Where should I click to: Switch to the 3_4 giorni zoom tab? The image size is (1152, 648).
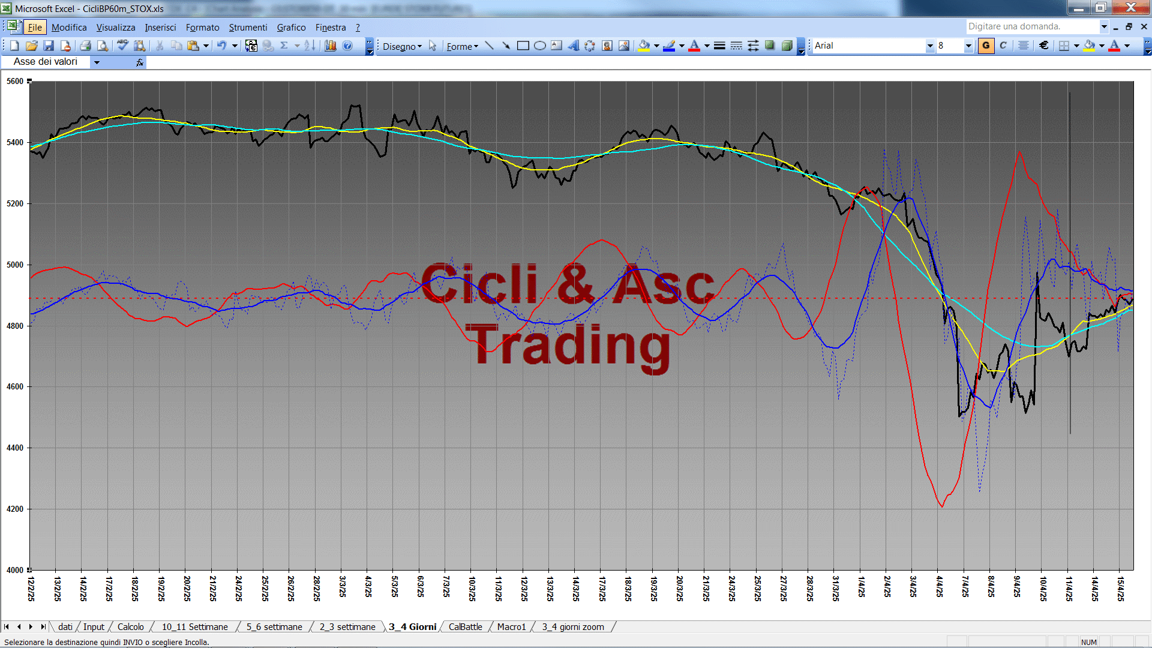click(x=573, y=626)
